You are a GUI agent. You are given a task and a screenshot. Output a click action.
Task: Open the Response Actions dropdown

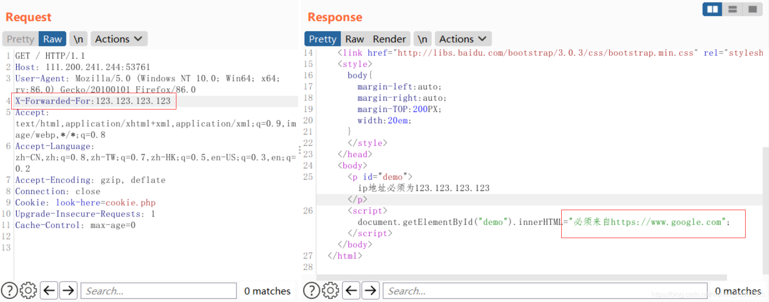[x=463, y=39]
